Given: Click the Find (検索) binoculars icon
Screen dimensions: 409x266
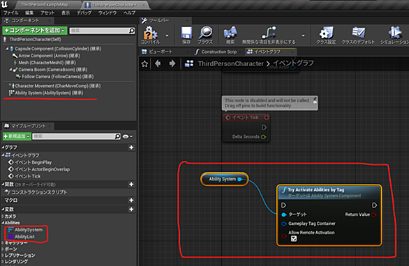Looking at the screenshot, I should [230, 33].
